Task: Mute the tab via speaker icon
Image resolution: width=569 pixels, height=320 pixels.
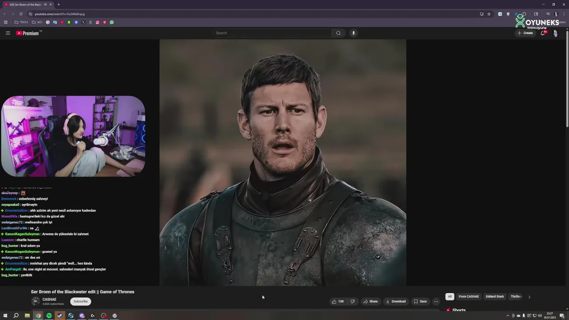Action: coord(45,4)
